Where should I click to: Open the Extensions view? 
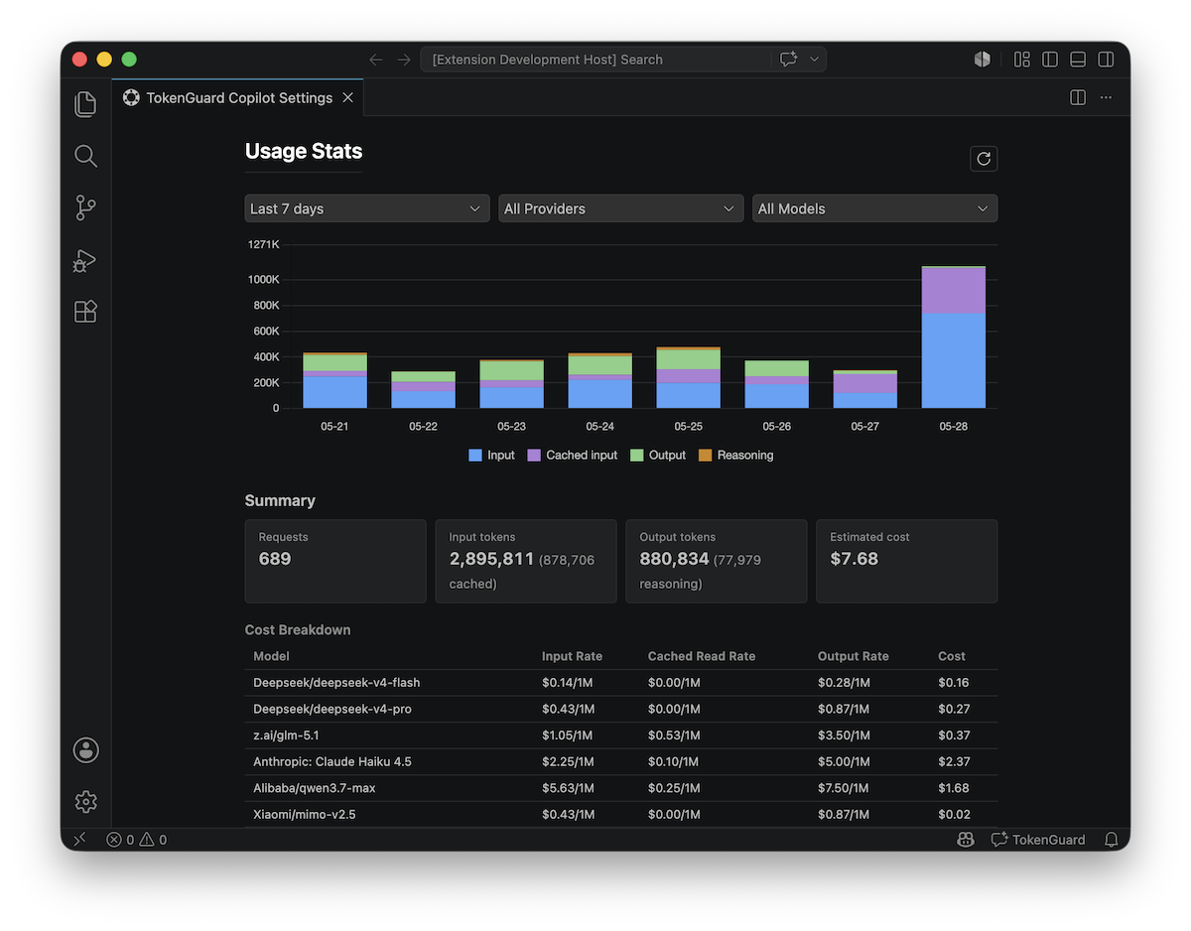pyautogui.click(x=85, y=312)
